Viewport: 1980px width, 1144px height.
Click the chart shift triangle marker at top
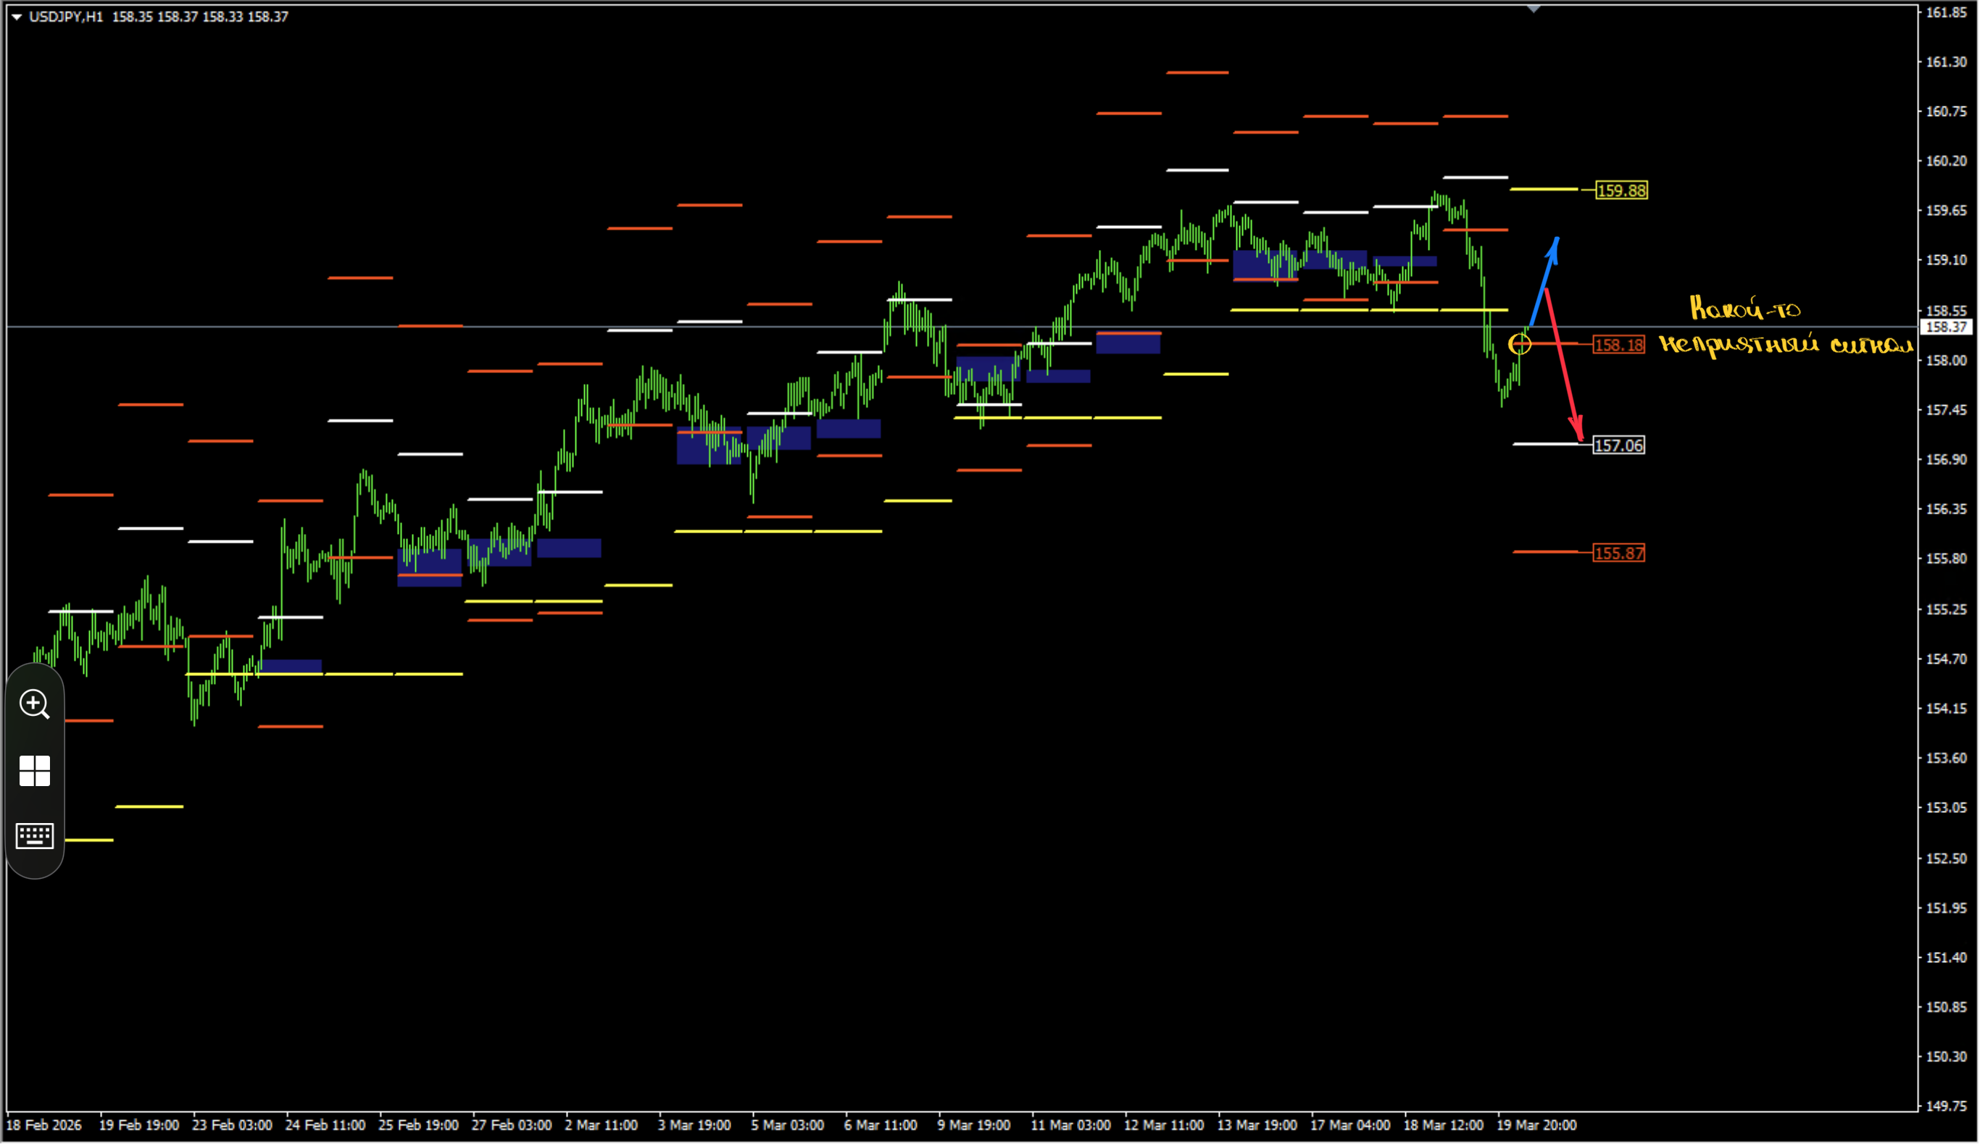click(1534, 9)
